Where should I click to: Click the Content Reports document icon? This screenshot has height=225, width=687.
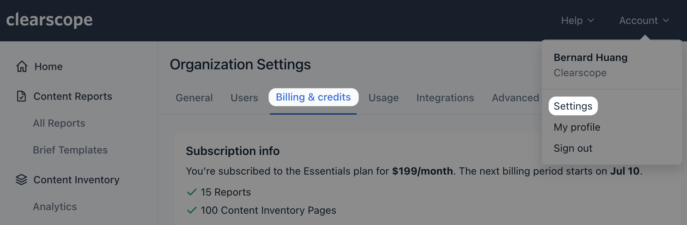pyautogui.click(x=21, y=96)
